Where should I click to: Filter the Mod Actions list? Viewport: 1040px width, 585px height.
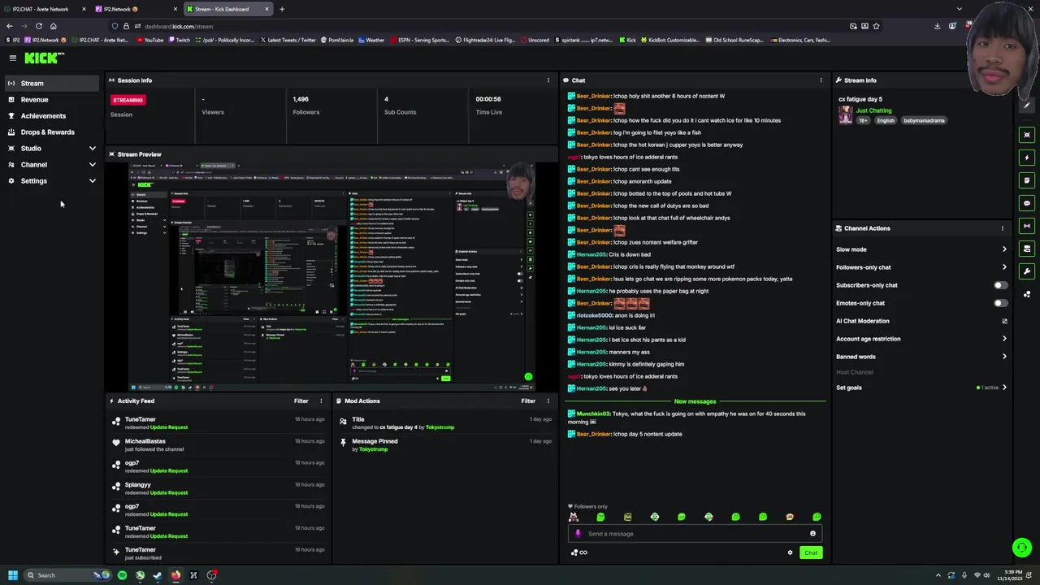[528, 401]
